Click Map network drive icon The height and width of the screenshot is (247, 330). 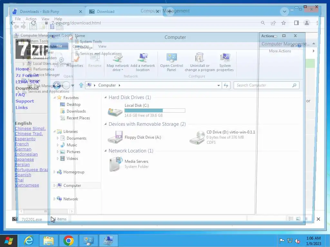tap(118, 62)
